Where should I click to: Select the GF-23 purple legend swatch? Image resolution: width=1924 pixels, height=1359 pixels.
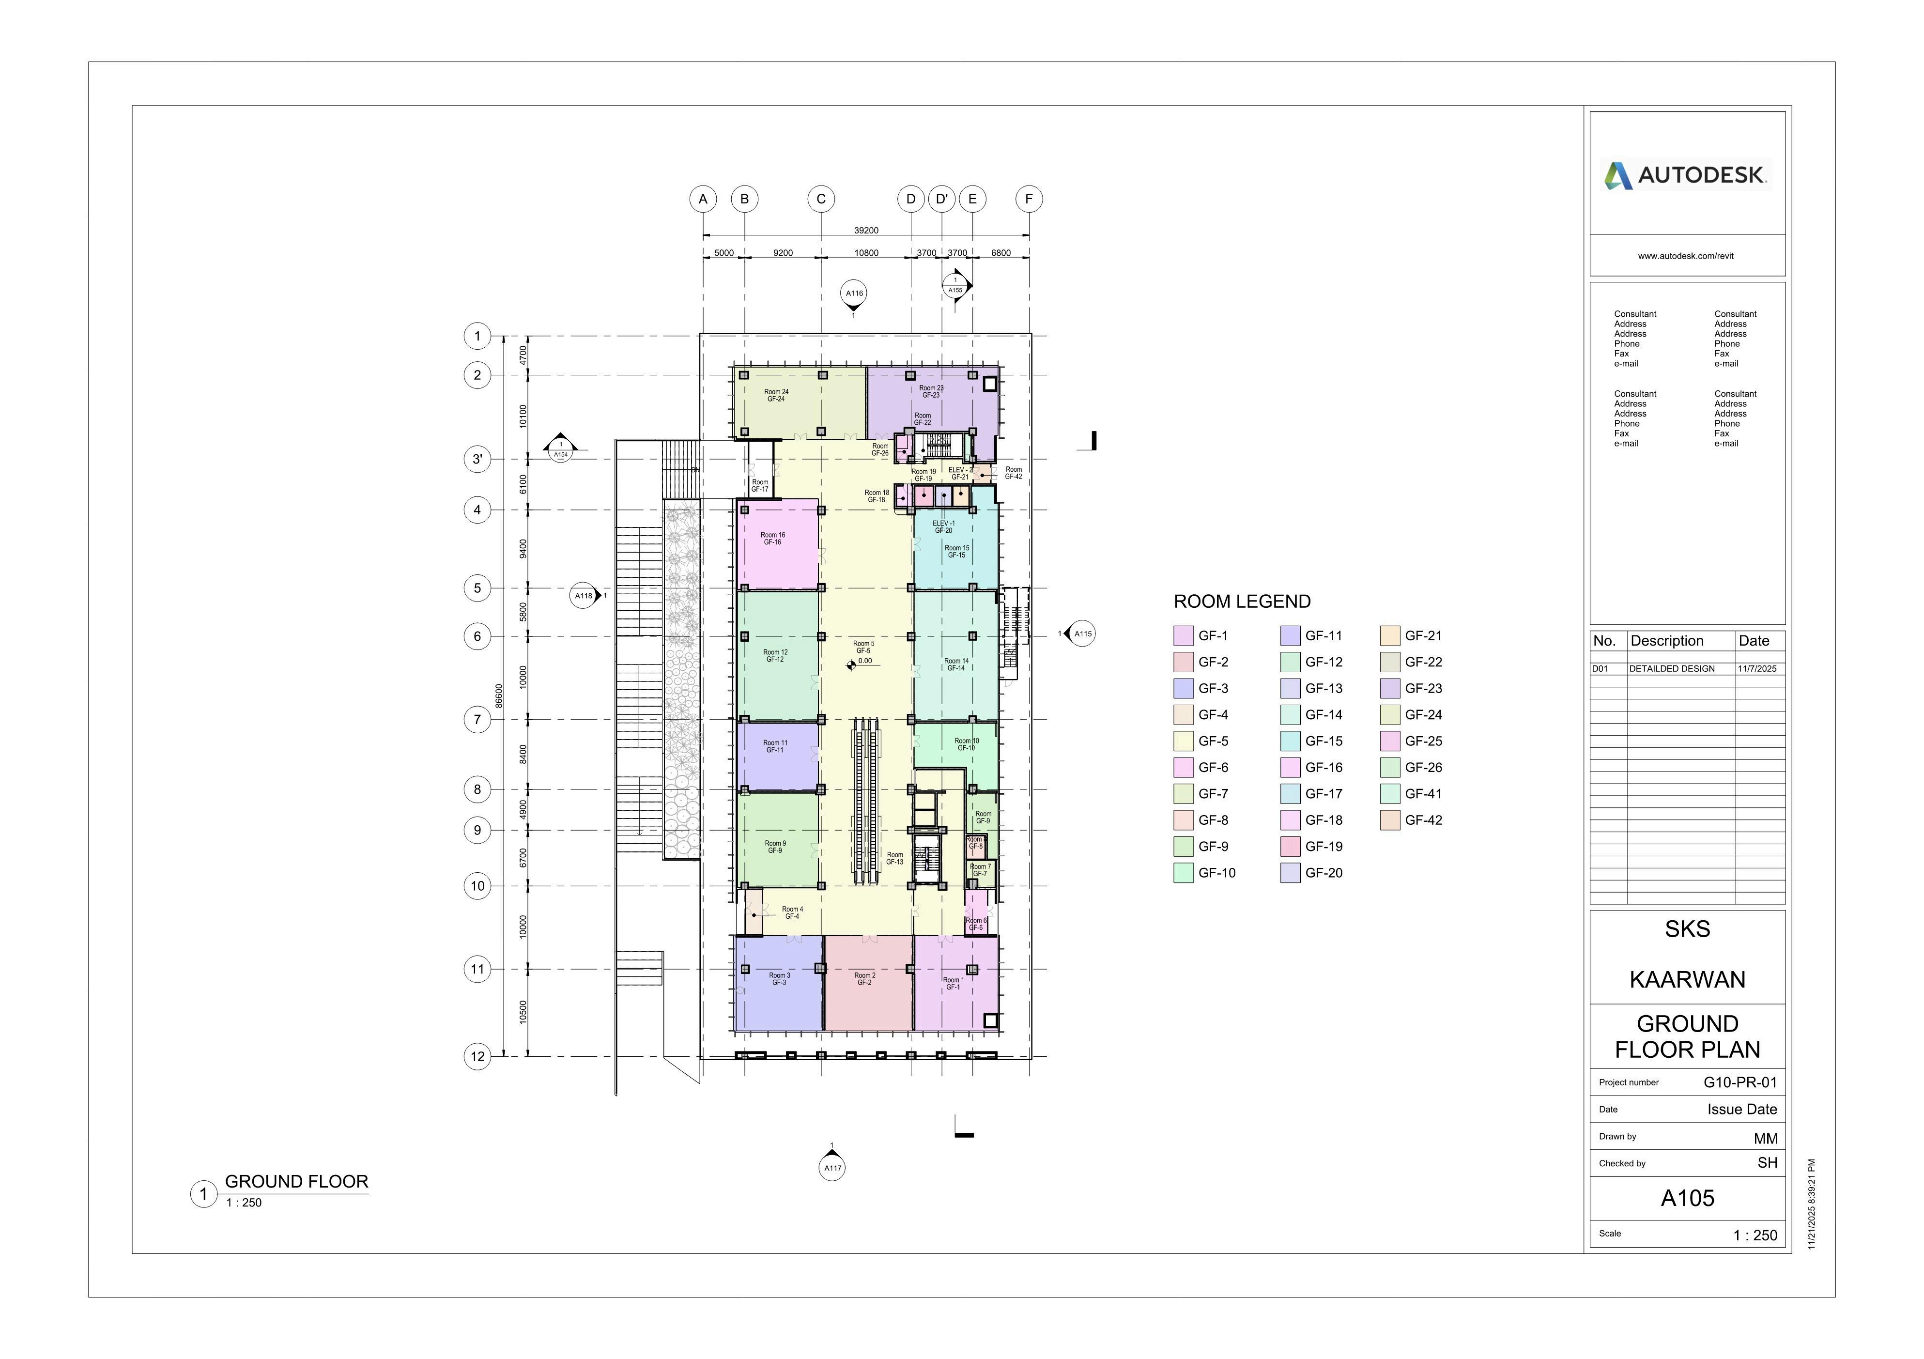(1390, 689)
